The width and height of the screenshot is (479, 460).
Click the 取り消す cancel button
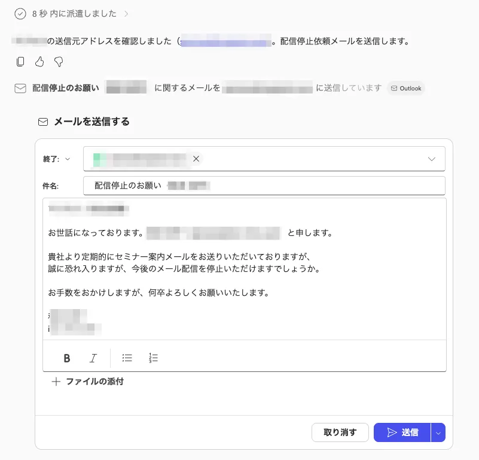coord(340,432)
